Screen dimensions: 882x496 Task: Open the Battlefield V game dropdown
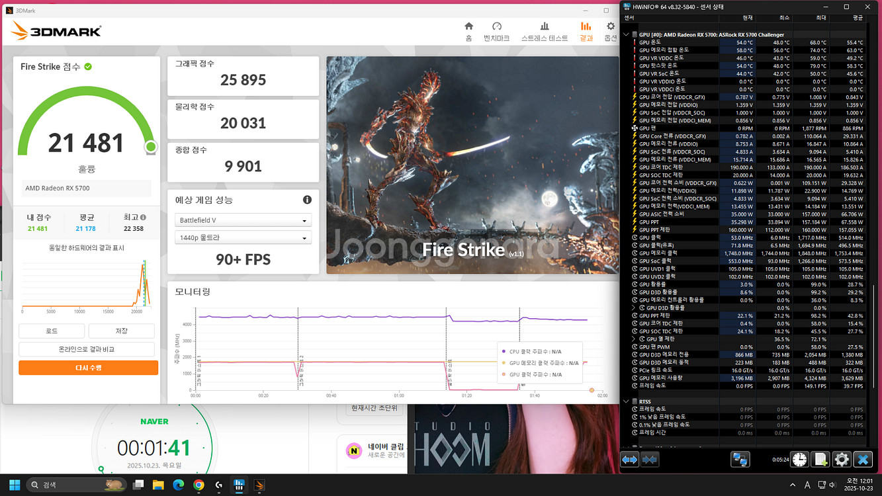pyautogui.click(x=243, y=220)
